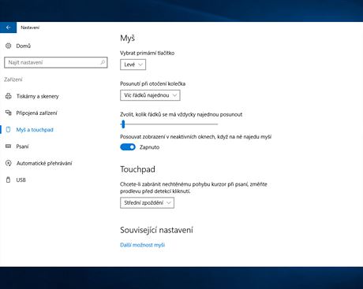
Task: Select the USB drive icon
Action: (x=9, y=180)
